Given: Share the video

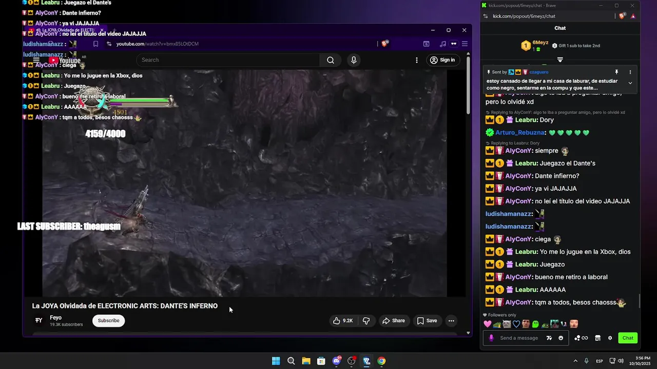Looking at the screenshot, I should (393, 321).
